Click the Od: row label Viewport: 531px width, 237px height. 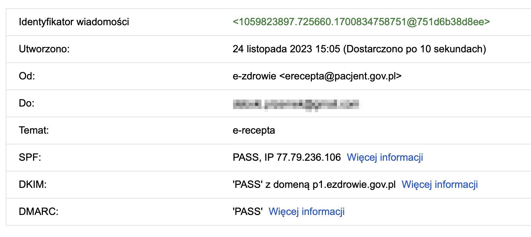[27, 76]
